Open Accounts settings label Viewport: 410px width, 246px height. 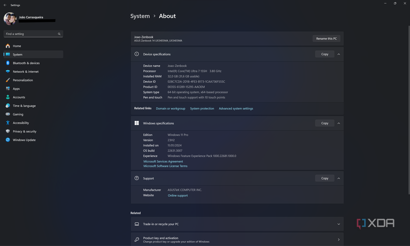click(19, 97)
